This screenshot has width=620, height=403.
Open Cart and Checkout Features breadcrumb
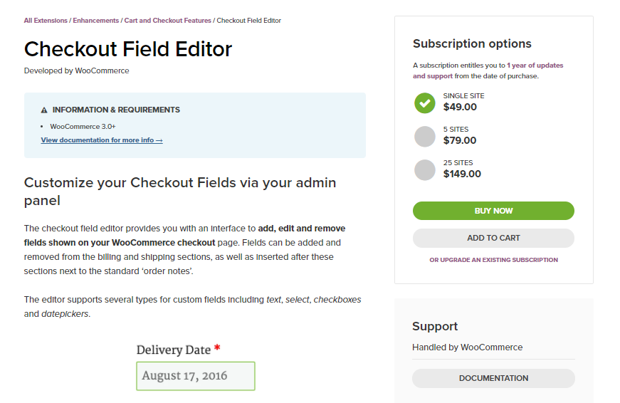167,21
